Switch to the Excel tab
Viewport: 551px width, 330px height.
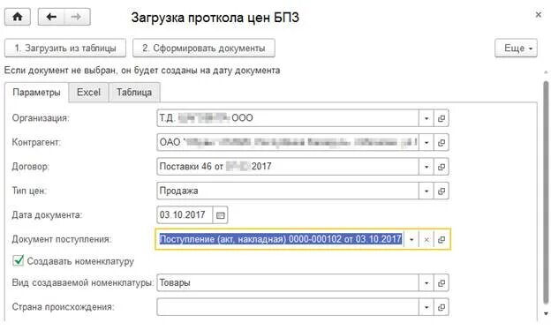click(88, 93)
